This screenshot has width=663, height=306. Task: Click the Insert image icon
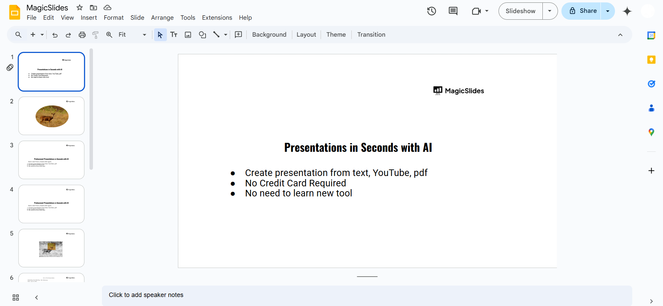(188, 35)
